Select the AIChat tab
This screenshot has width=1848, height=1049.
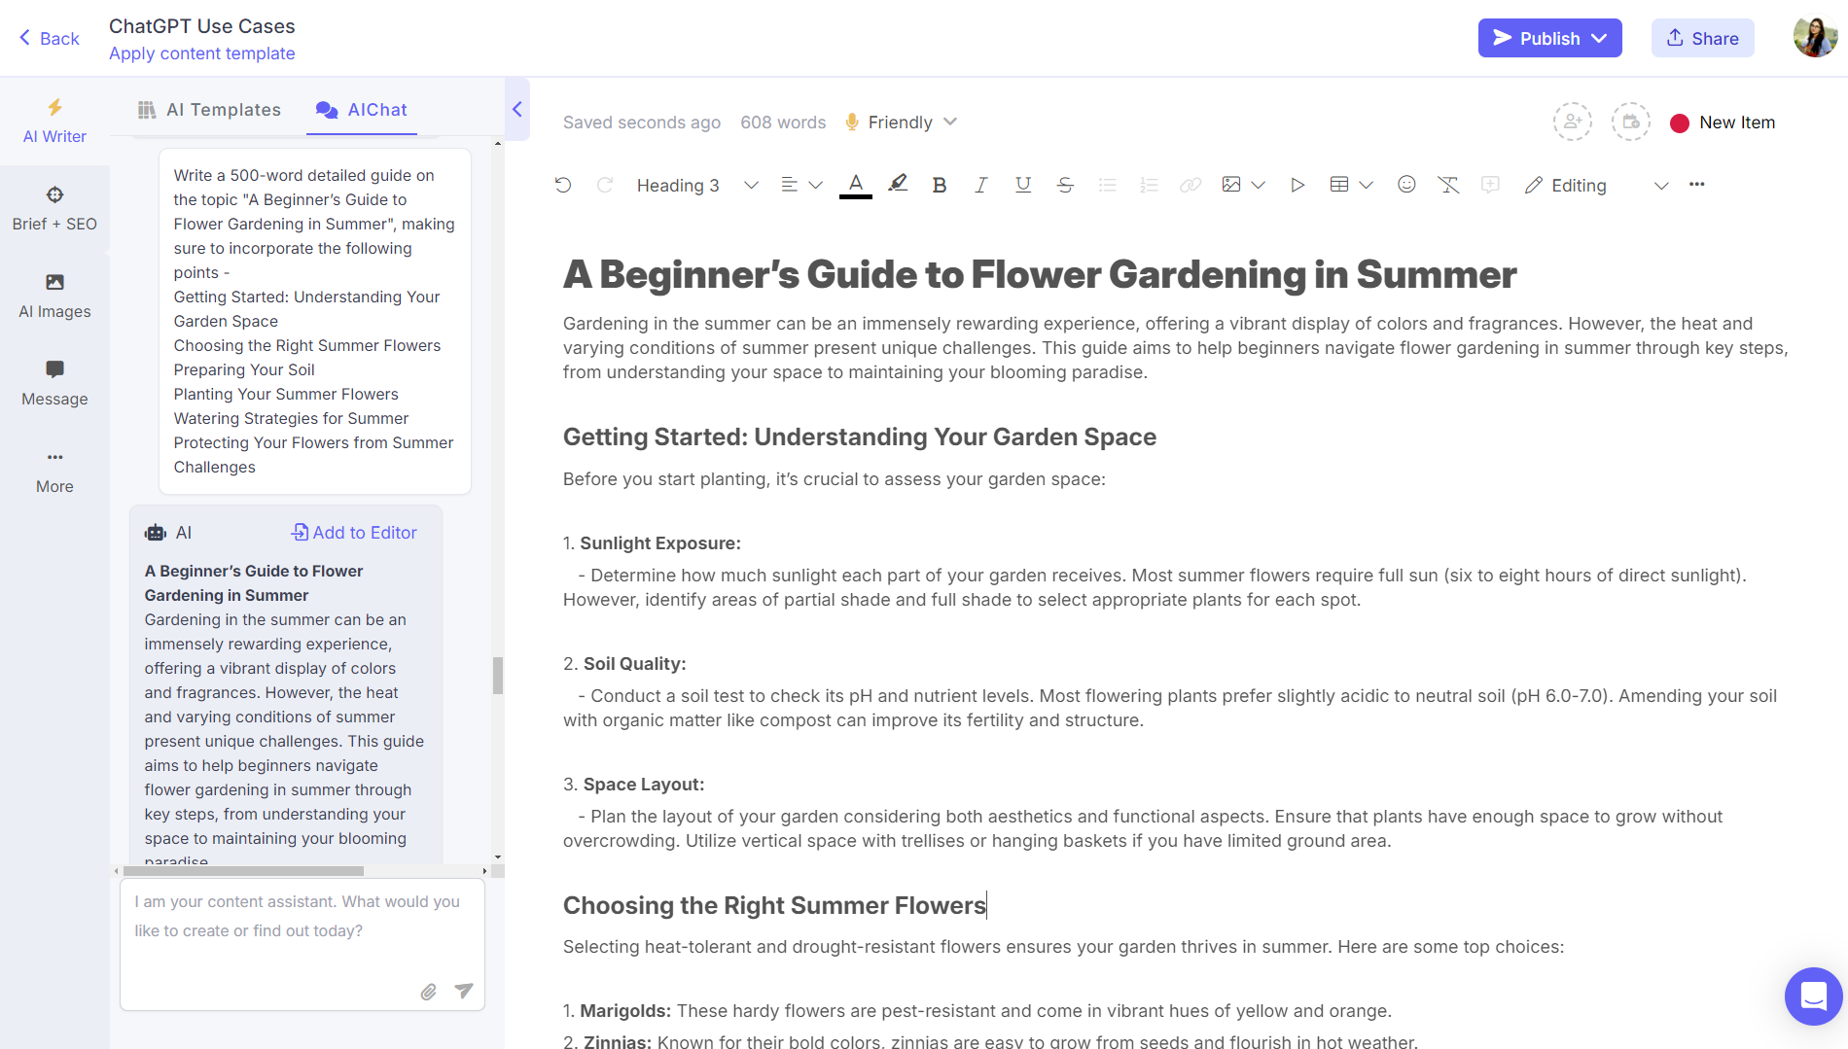pyautogui.click(x=362, y=110)
